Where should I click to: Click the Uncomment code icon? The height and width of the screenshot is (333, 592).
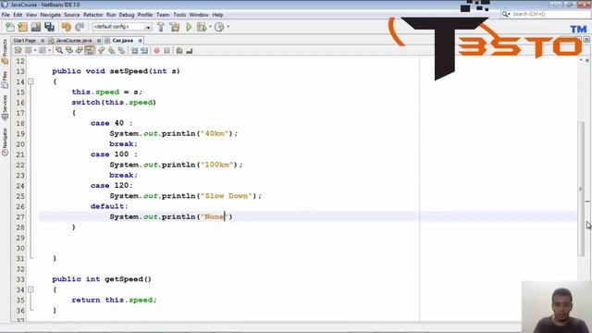pos(189,51)
